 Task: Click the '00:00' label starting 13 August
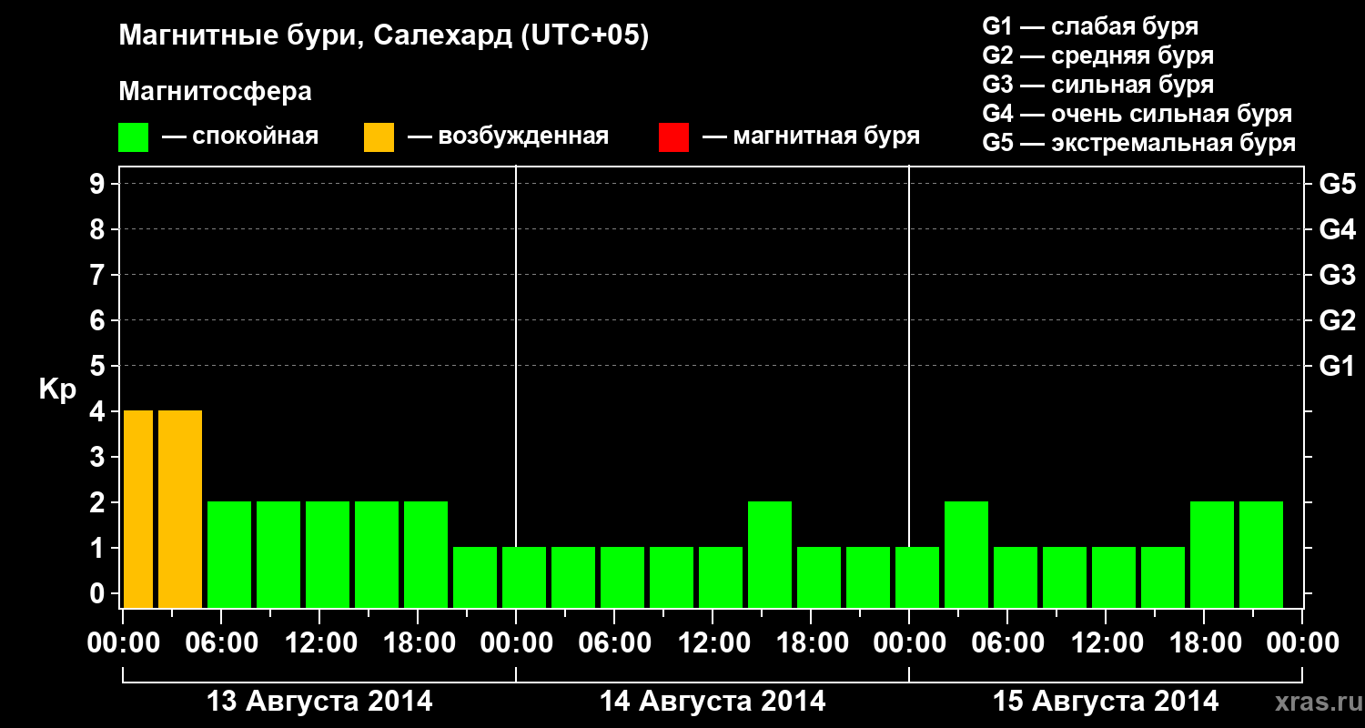pyautogui.click(x=123, y=643)
